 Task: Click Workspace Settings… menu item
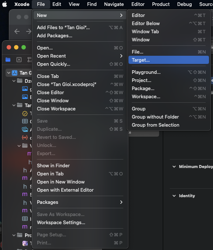click(80, 222)
